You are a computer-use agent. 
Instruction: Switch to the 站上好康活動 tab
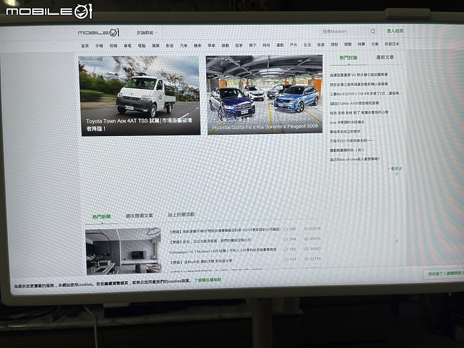(x=181, y=215)
